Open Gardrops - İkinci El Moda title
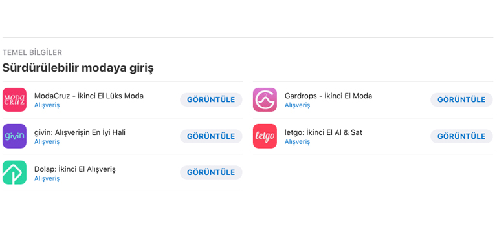This screenshot has height=248, width=497. pyautogui.click(x=328, y=96)
